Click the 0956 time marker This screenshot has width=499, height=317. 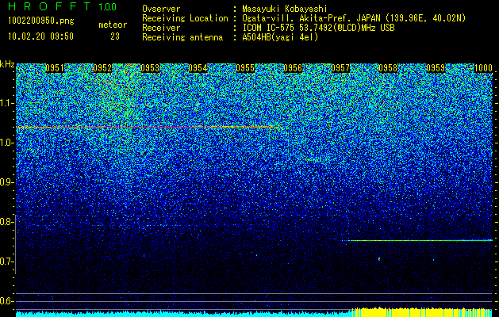(293, 68)
